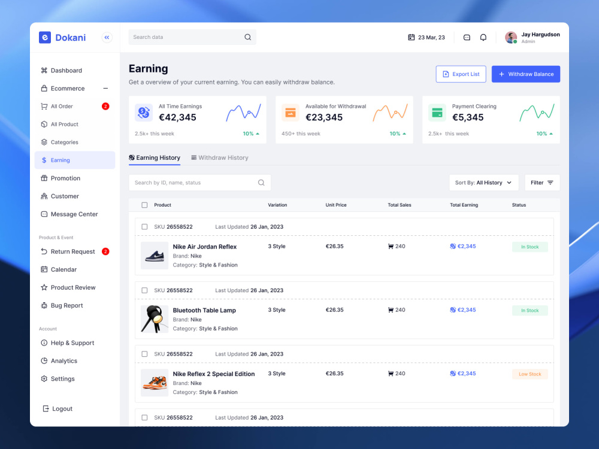Click Jay Hargudson profile avatar
Image resolution: width=599 pixels, height=449 pixels.
click(511, 37)
